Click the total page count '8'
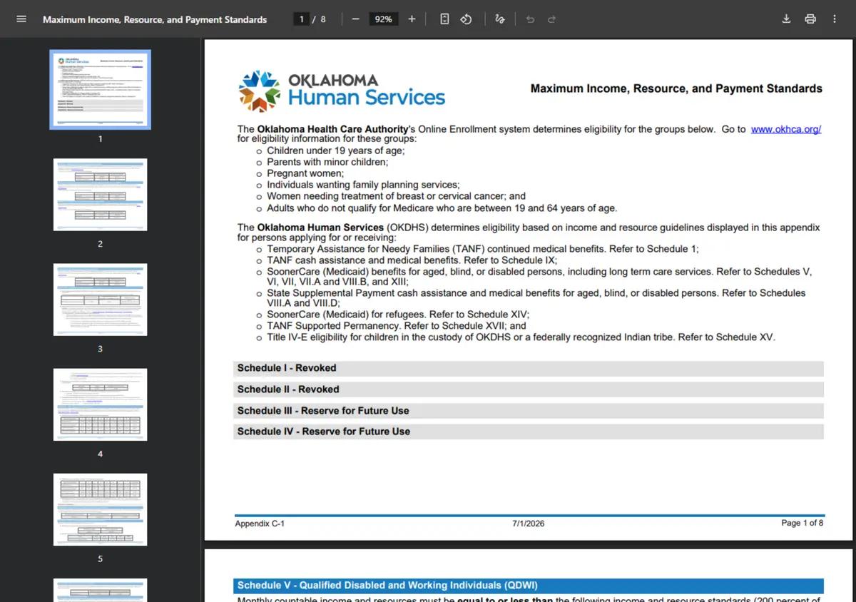The height and width of the screenshot is (602, 856). (x=323, y=19)
